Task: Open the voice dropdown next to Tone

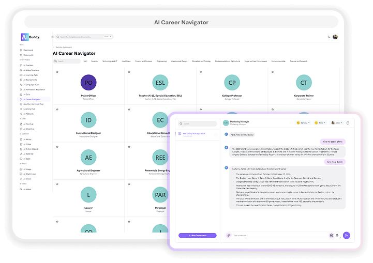Action: pos(336,123)
